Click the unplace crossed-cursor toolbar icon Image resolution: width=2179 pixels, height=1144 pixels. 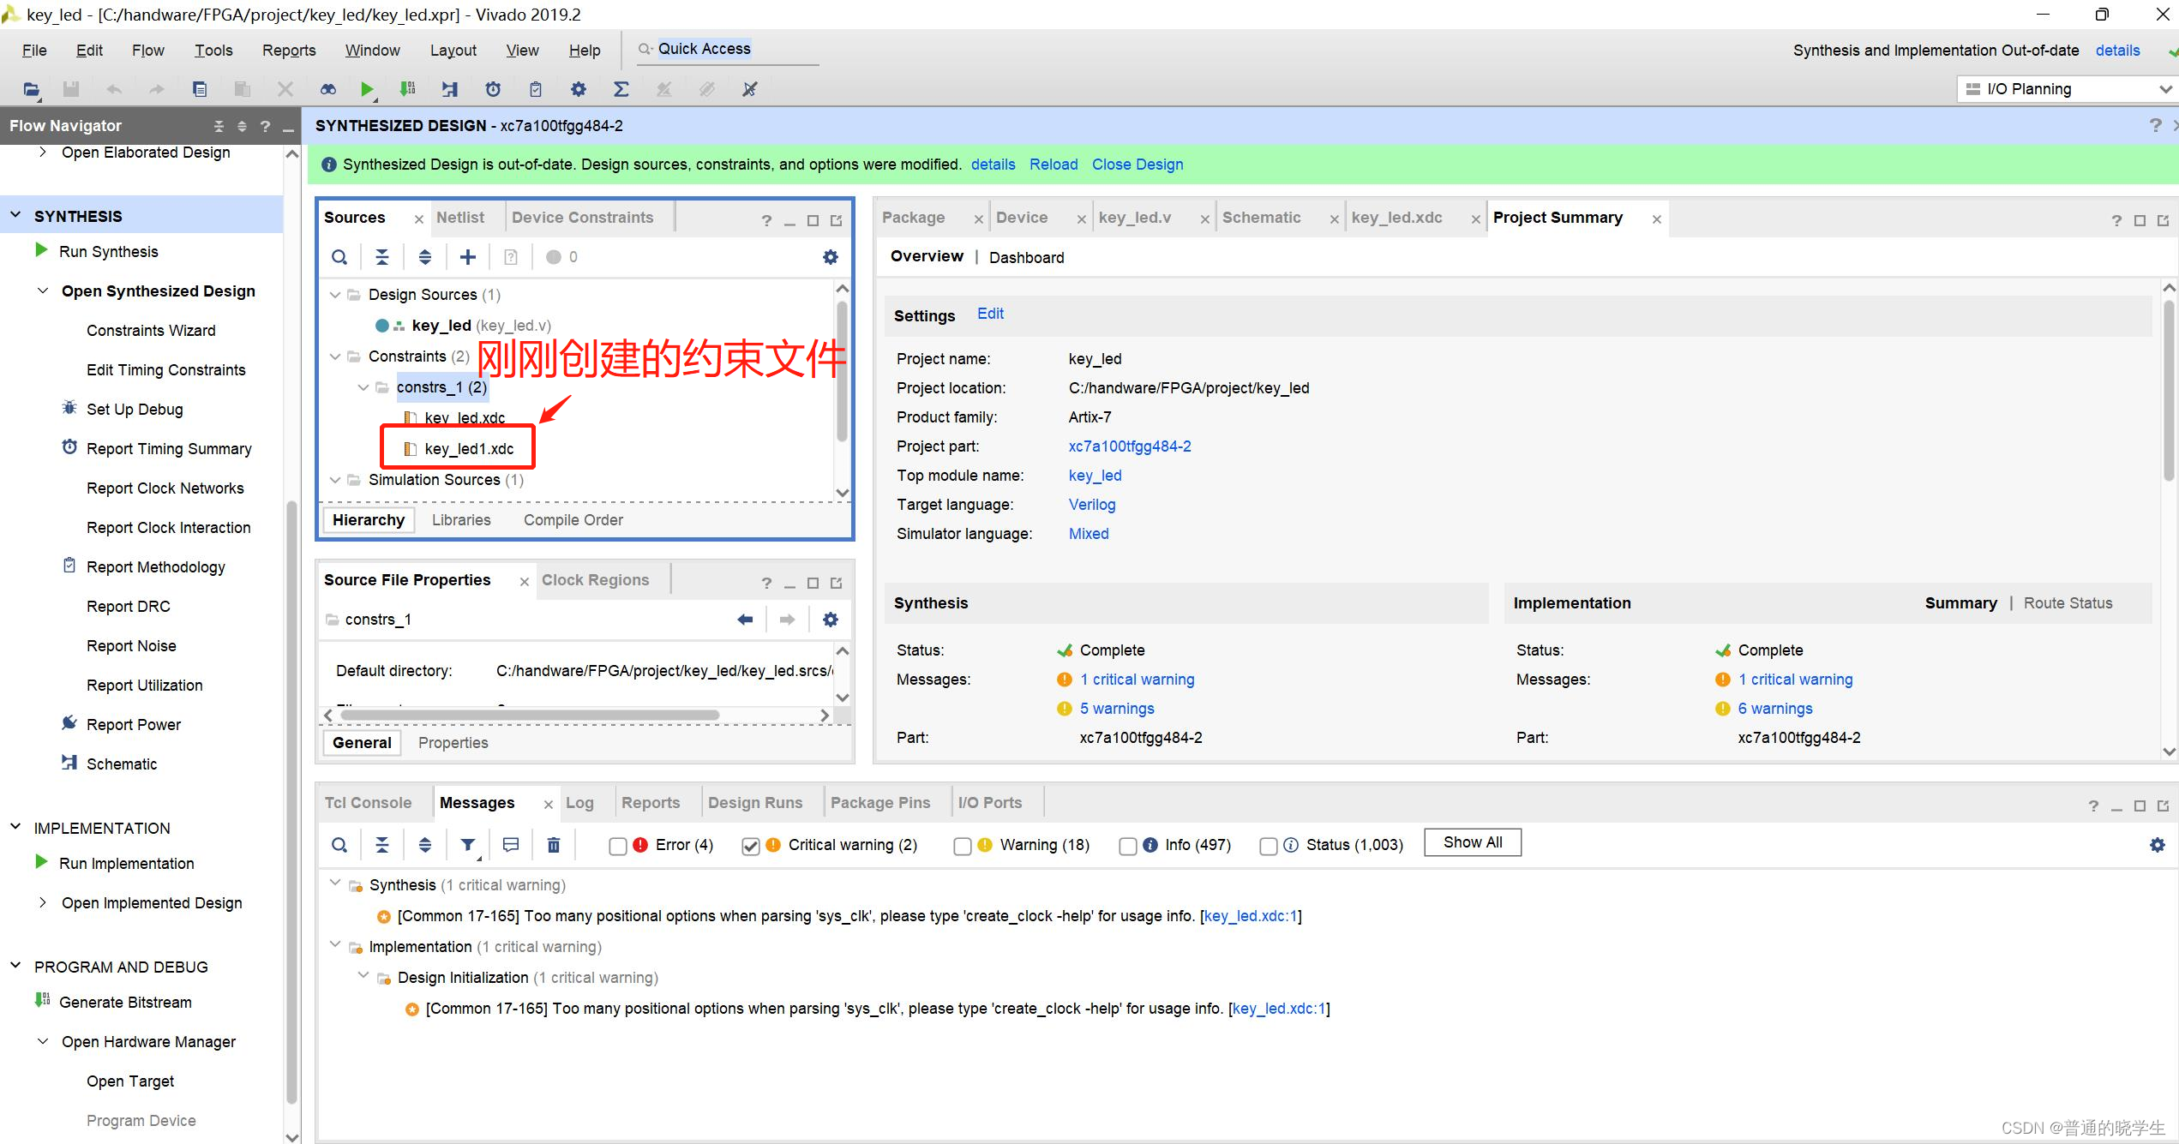750,89
